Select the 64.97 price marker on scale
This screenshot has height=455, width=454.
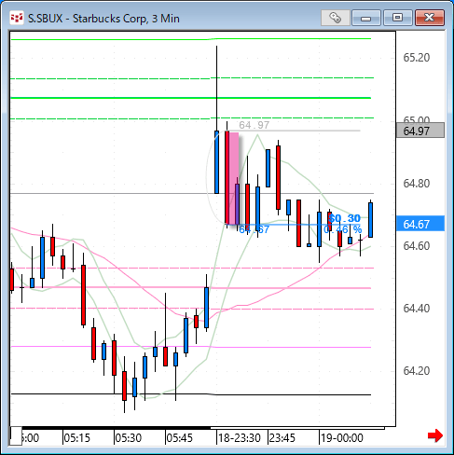(420, 131)
